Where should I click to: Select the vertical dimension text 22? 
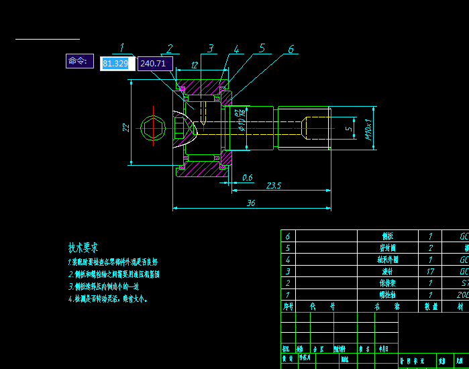click(126, 128)
